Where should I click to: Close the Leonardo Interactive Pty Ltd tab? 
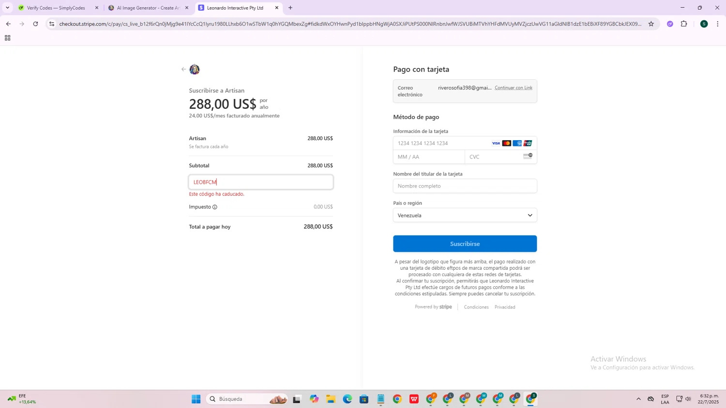click(277, 8)
